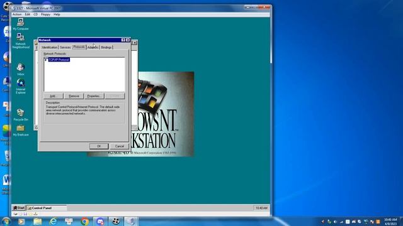
Task: Click the floppy status icon in Virtual PC
Action: pos(25,213)
